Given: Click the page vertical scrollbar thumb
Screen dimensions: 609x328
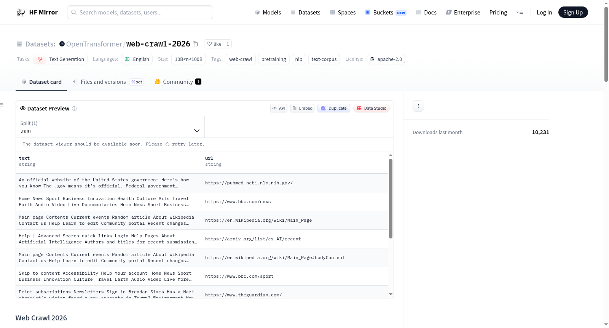Looking at the screenshot, I should [606, 44].
